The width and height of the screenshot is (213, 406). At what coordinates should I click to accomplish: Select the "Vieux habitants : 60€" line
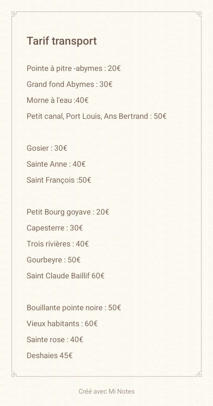coord(62,324)
